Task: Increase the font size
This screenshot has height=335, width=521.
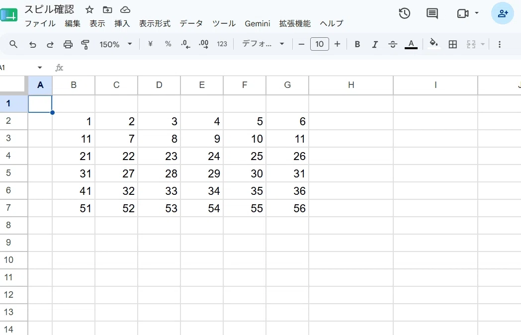Action: coord(337,44)
